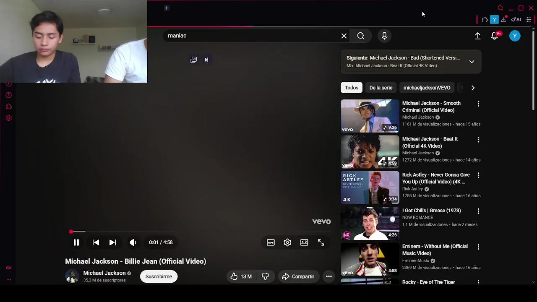
Task: Open YouTube notifications bell
Action: pos(495,36)
